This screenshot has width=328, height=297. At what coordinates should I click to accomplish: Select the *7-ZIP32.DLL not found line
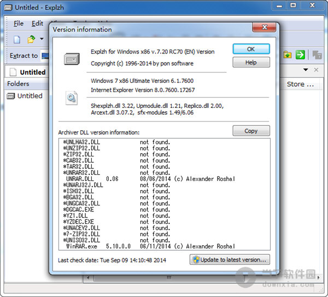(117, 234)
